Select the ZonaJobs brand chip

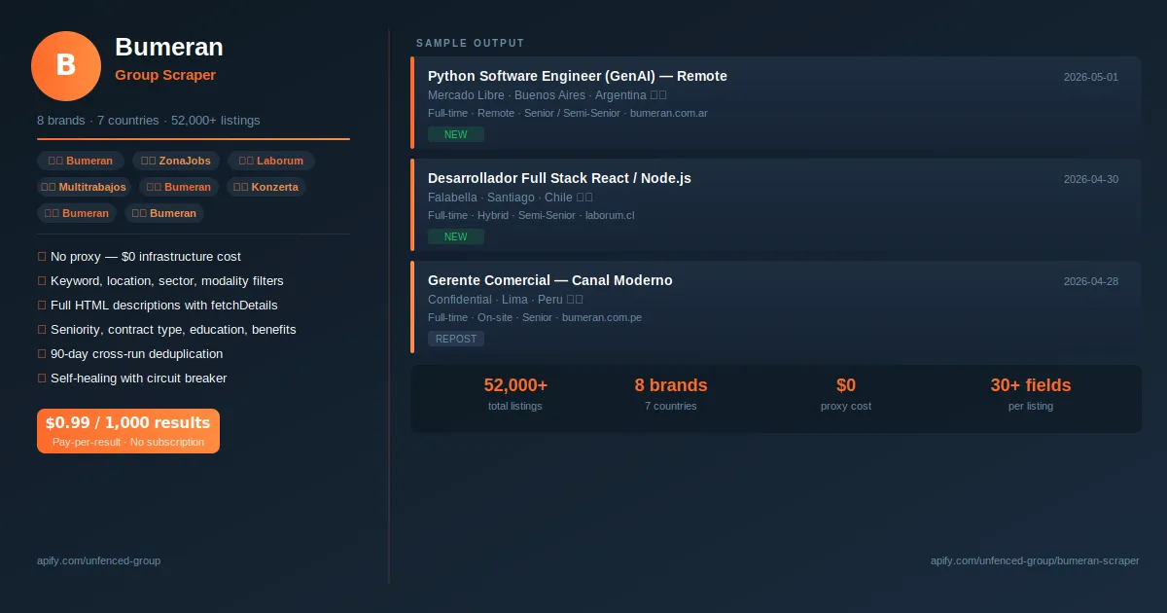(x=176, y=161)
